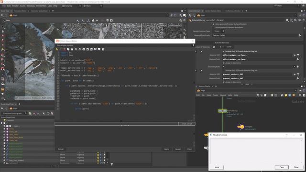
Task: Open the Scene View pane path dropdown arrow
Action: point(167,15)
